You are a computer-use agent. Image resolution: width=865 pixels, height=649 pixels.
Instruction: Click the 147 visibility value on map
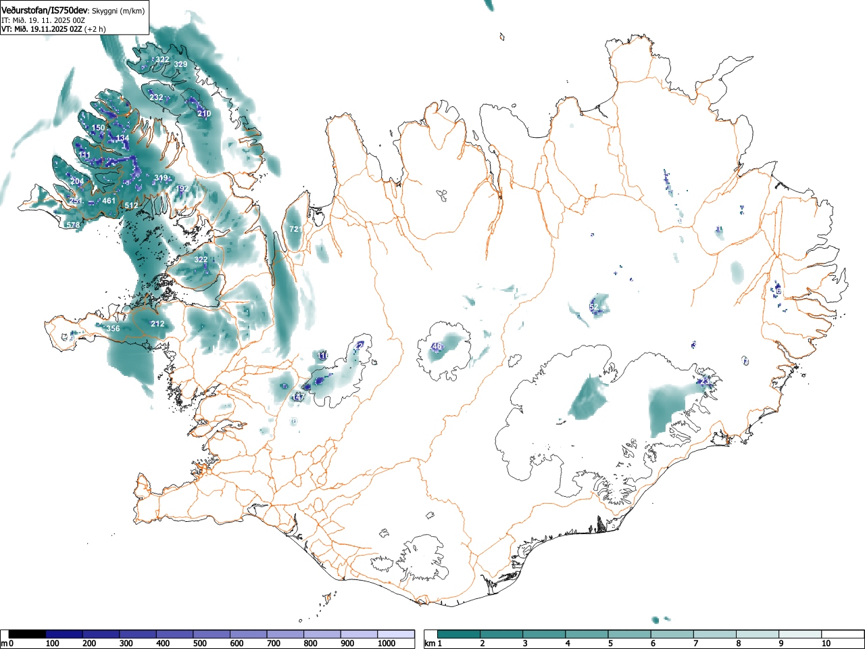click(x=298, y=398)
